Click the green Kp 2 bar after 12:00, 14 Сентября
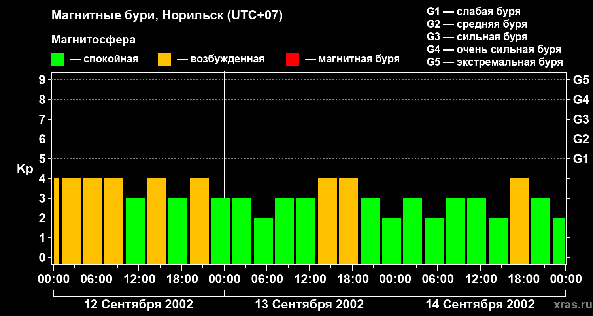Screen dimensions: 593x316 click(x=498, y=241)
